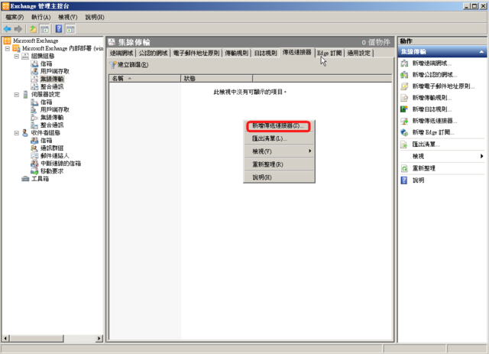Click the 重新整理 action icon

click(404, 168)
